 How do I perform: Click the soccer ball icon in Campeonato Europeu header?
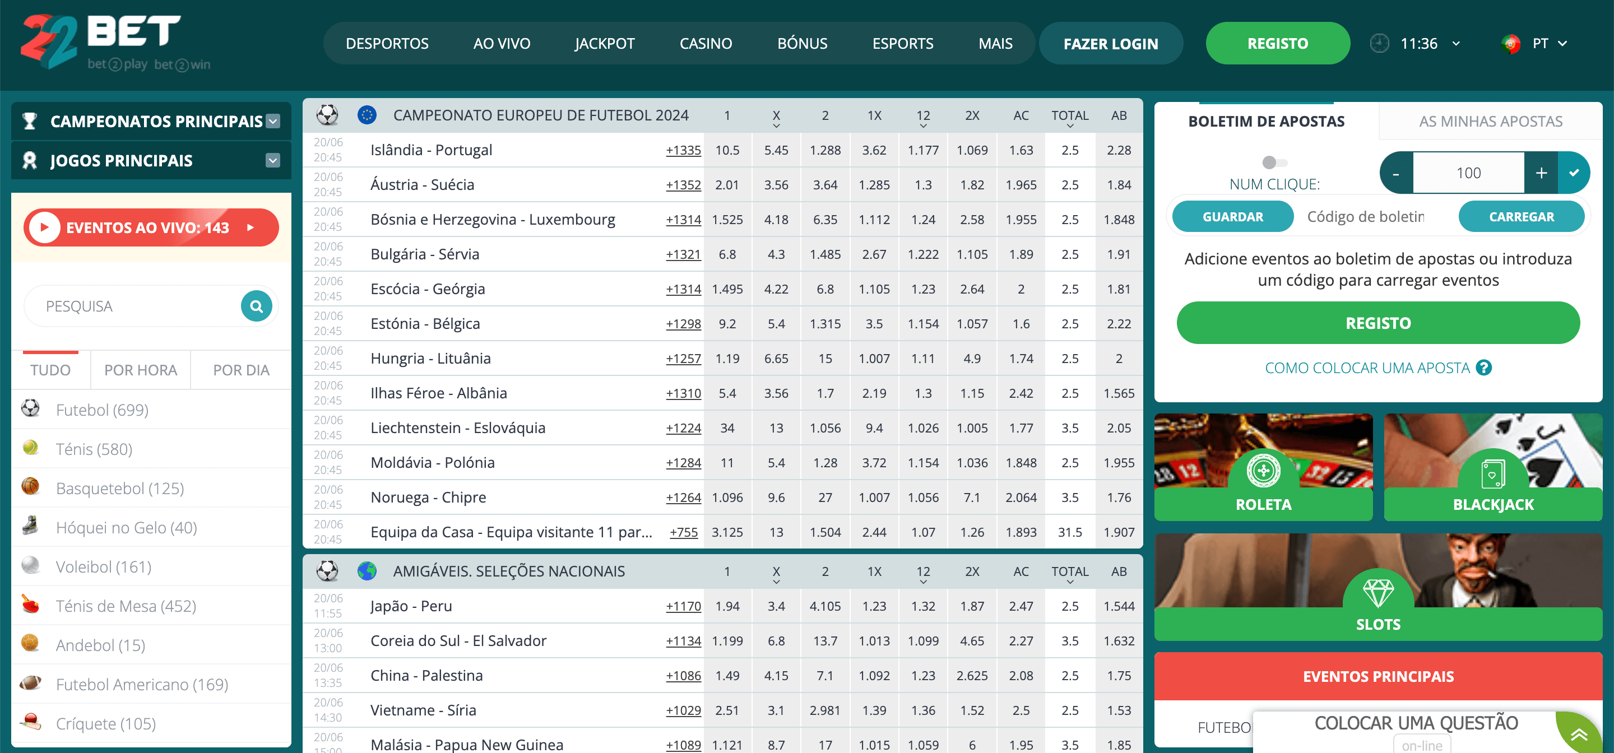click(x=327, y=115)
